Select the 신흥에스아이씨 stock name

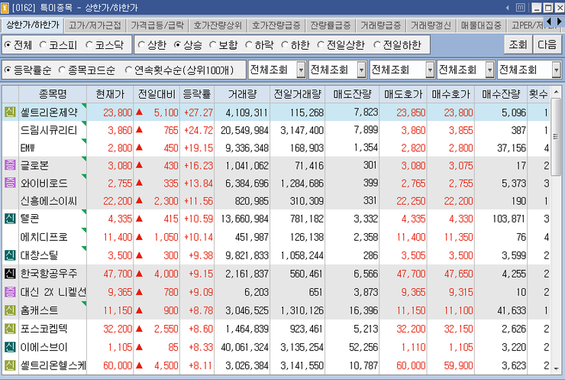49,200
